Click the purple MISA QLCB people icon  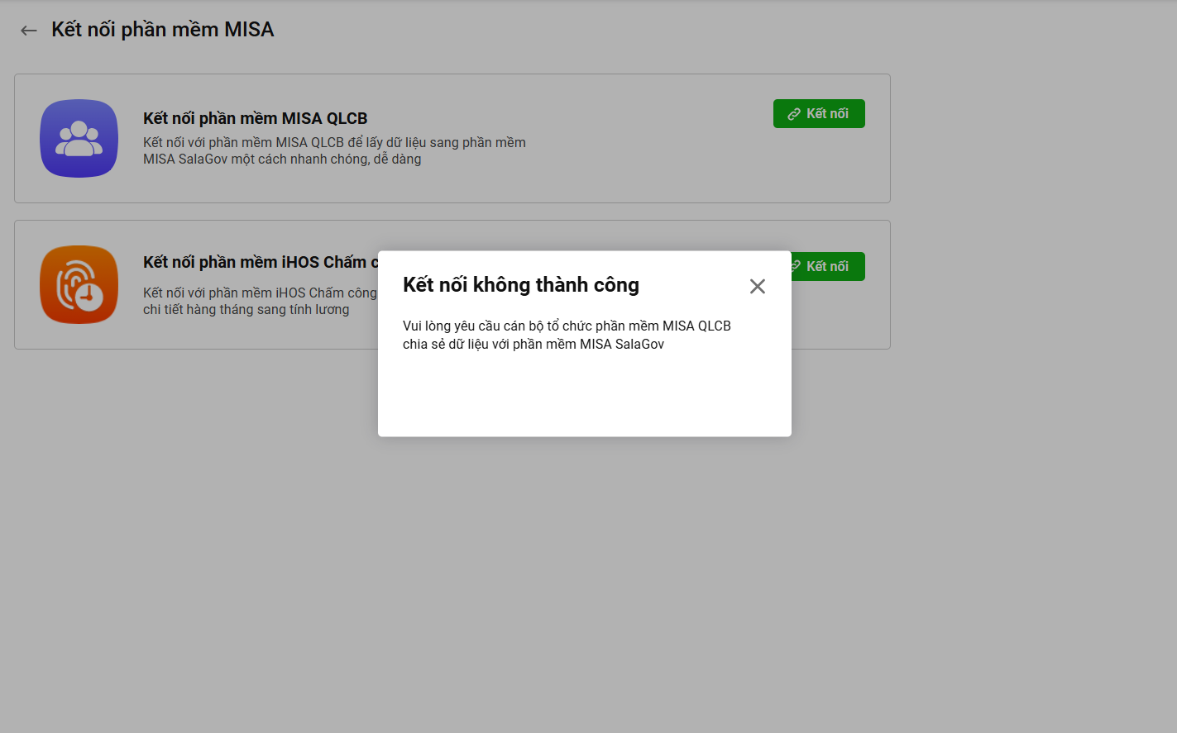(x=79, y=138)
